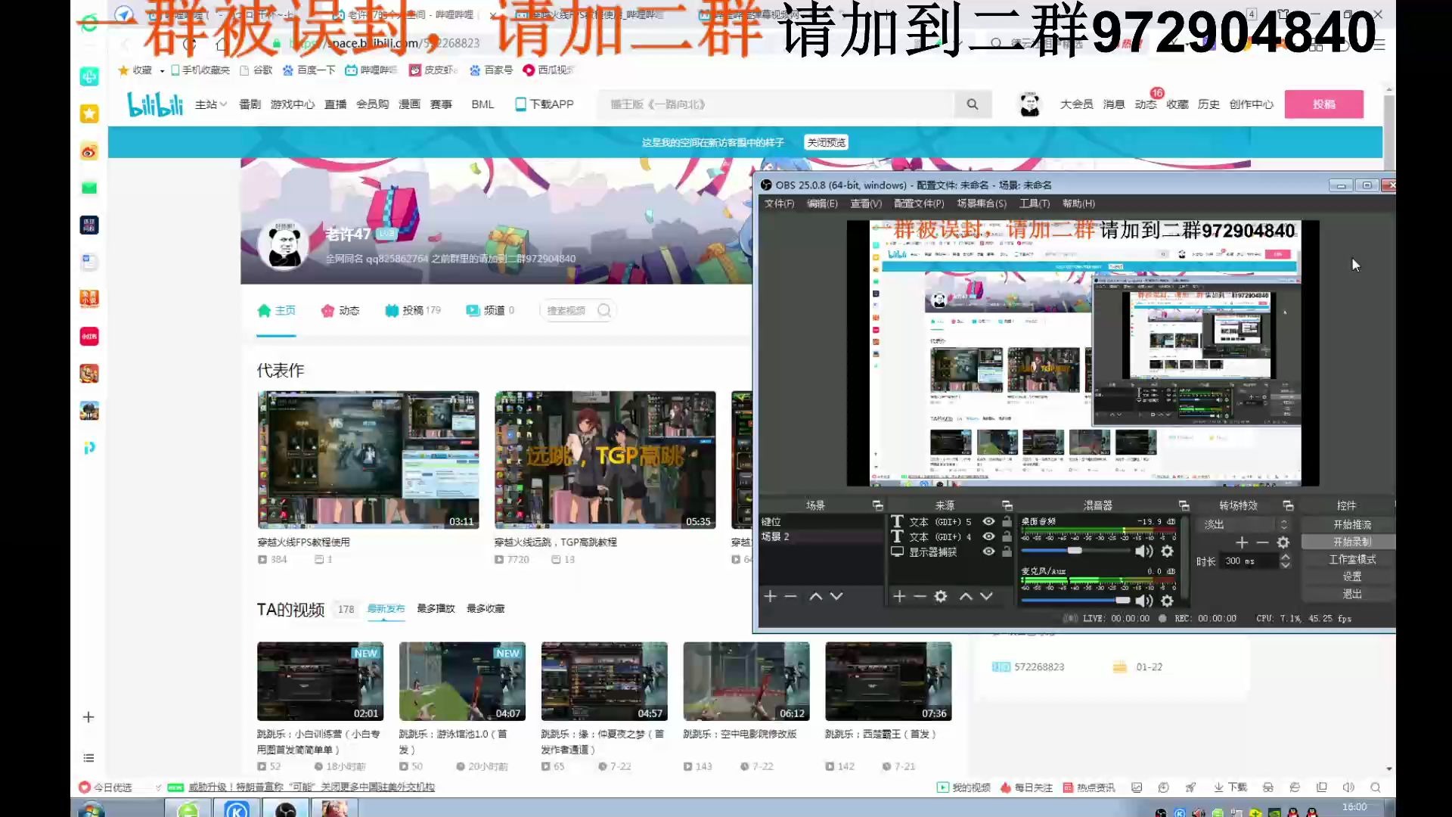Add a scene transition

1242,542
